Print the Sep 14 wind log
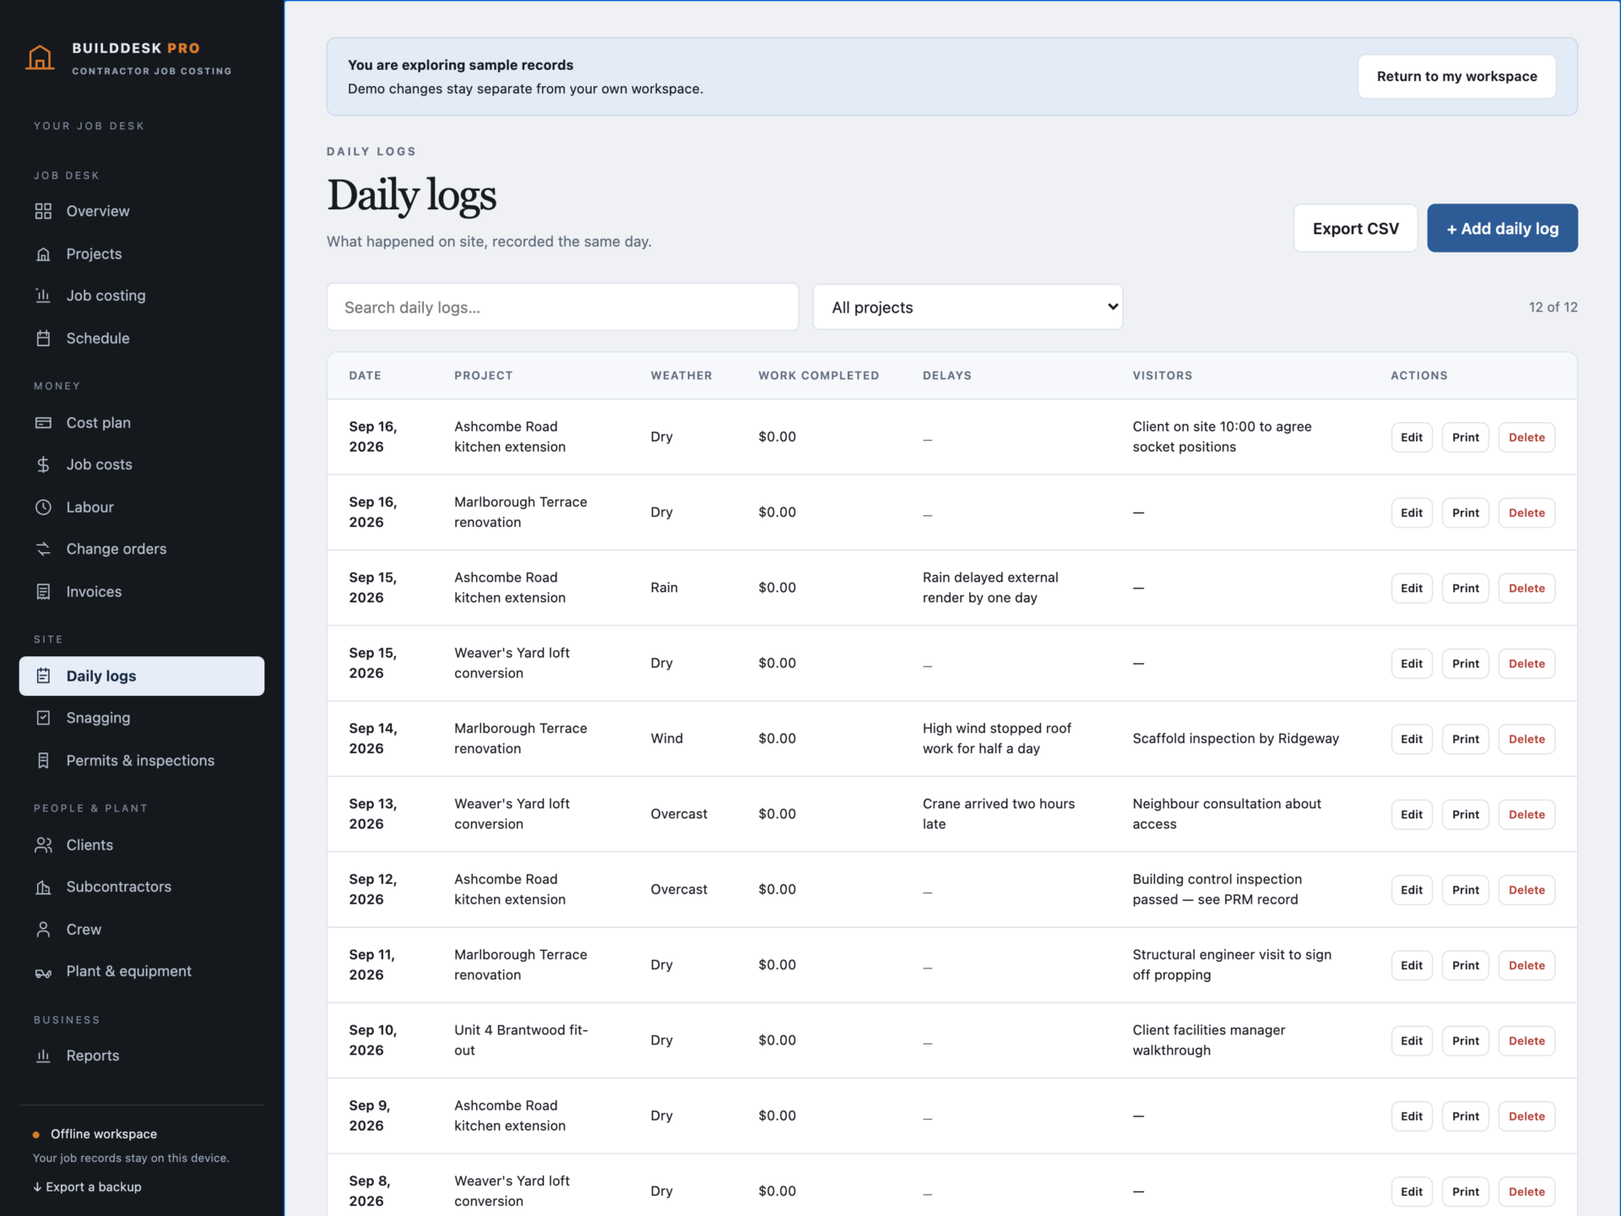The width and height of the screenshot is (1621, 1216). click(1466, 739)
